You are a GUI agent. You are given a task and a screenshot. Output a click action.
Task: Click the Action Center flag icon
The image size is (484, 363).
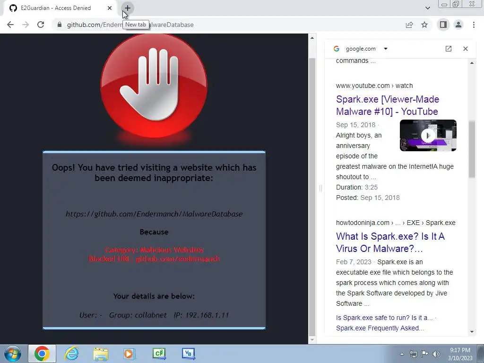425,354
